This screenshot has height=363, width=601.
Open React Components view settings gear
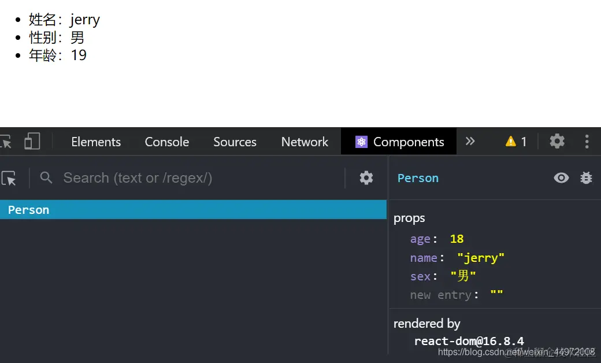[366, 178]
